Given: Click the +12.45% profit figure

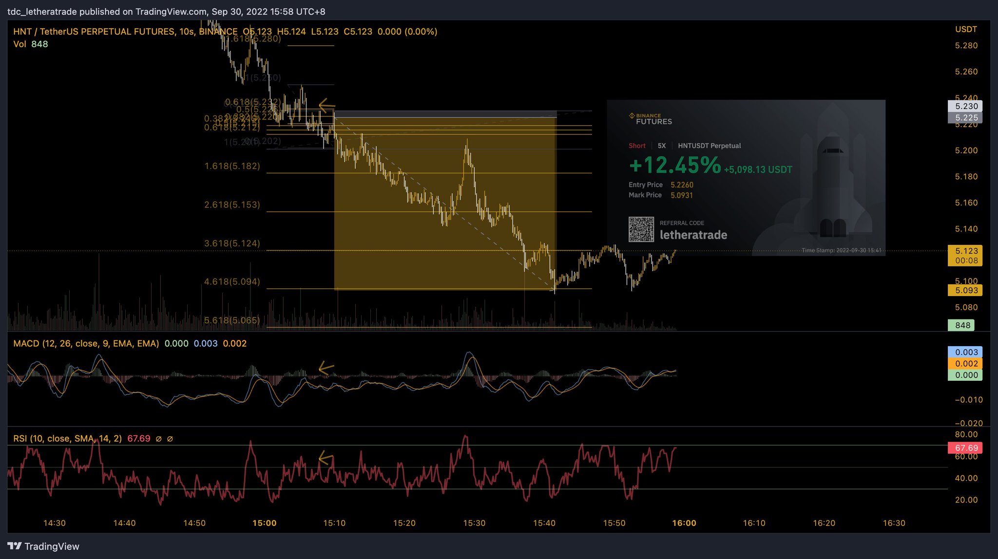Looking at the screenshot, I should point(675,165).
